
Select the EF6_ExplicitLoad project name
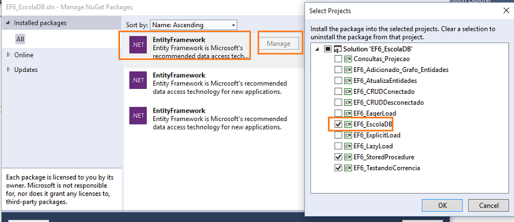377,135
